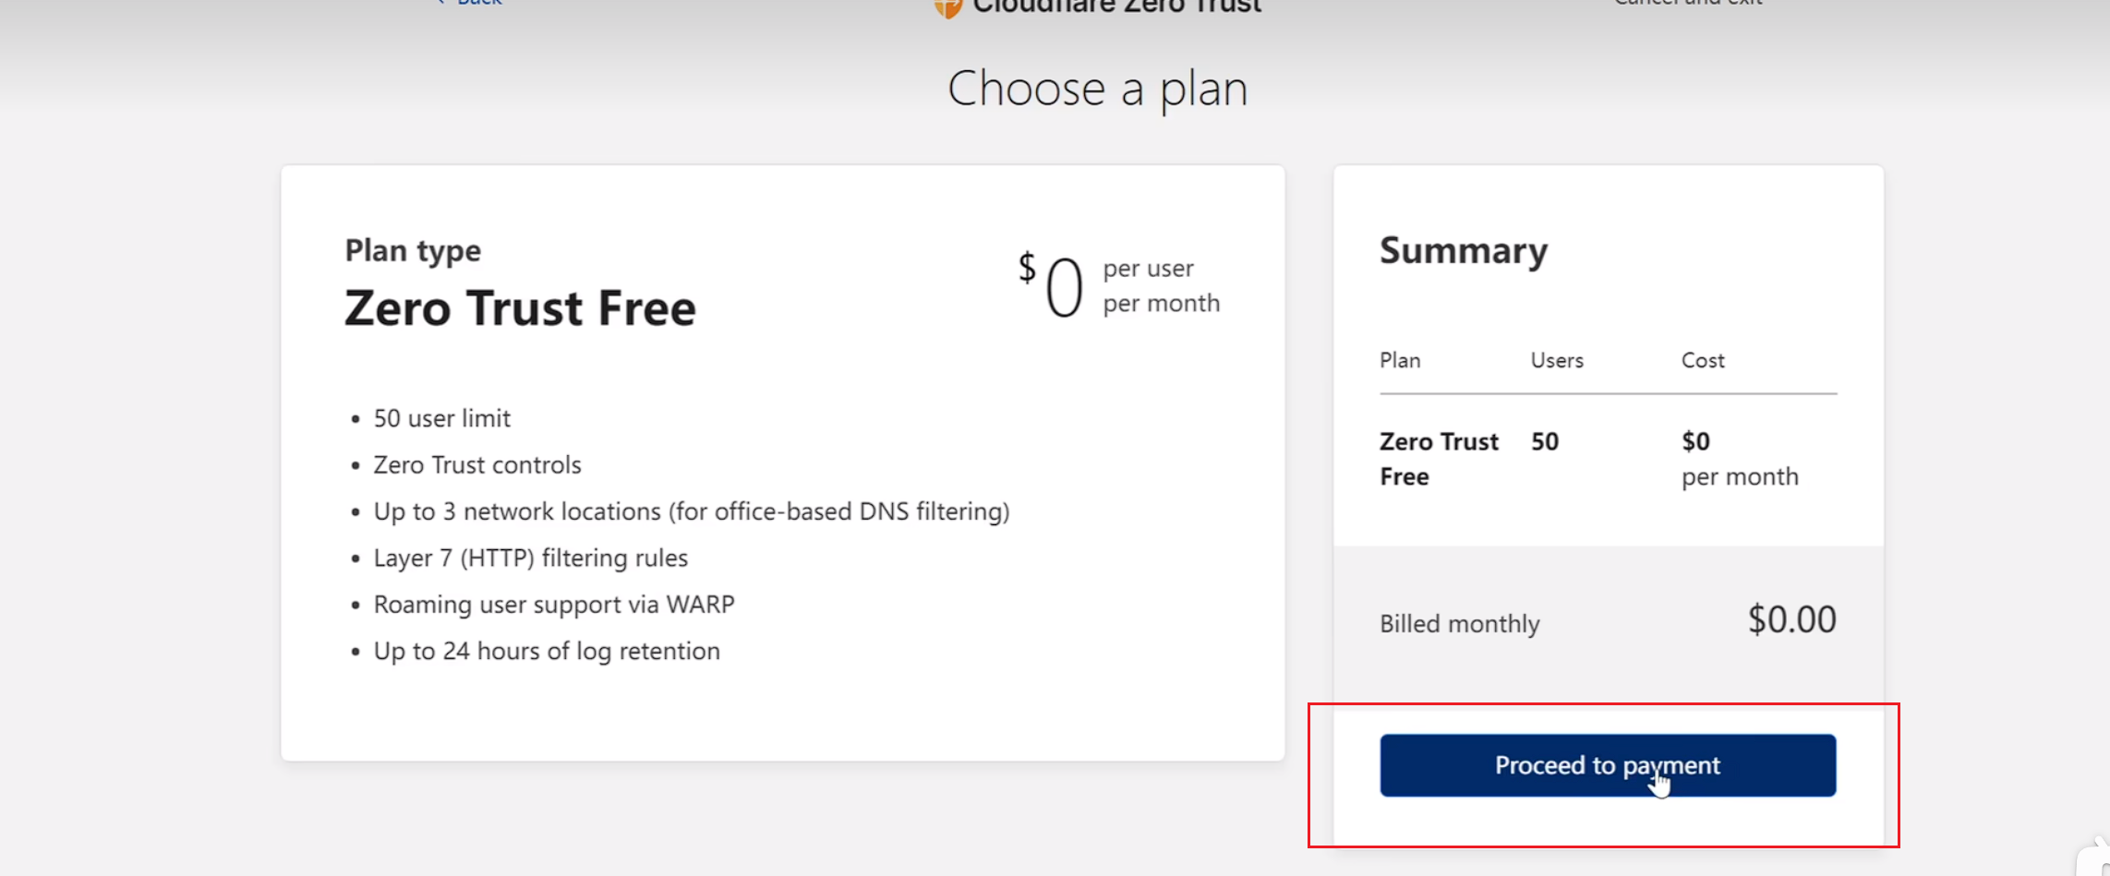Click the Cancel and exit link
This screenshot has height=876, width=2110.
[1687, 3]
